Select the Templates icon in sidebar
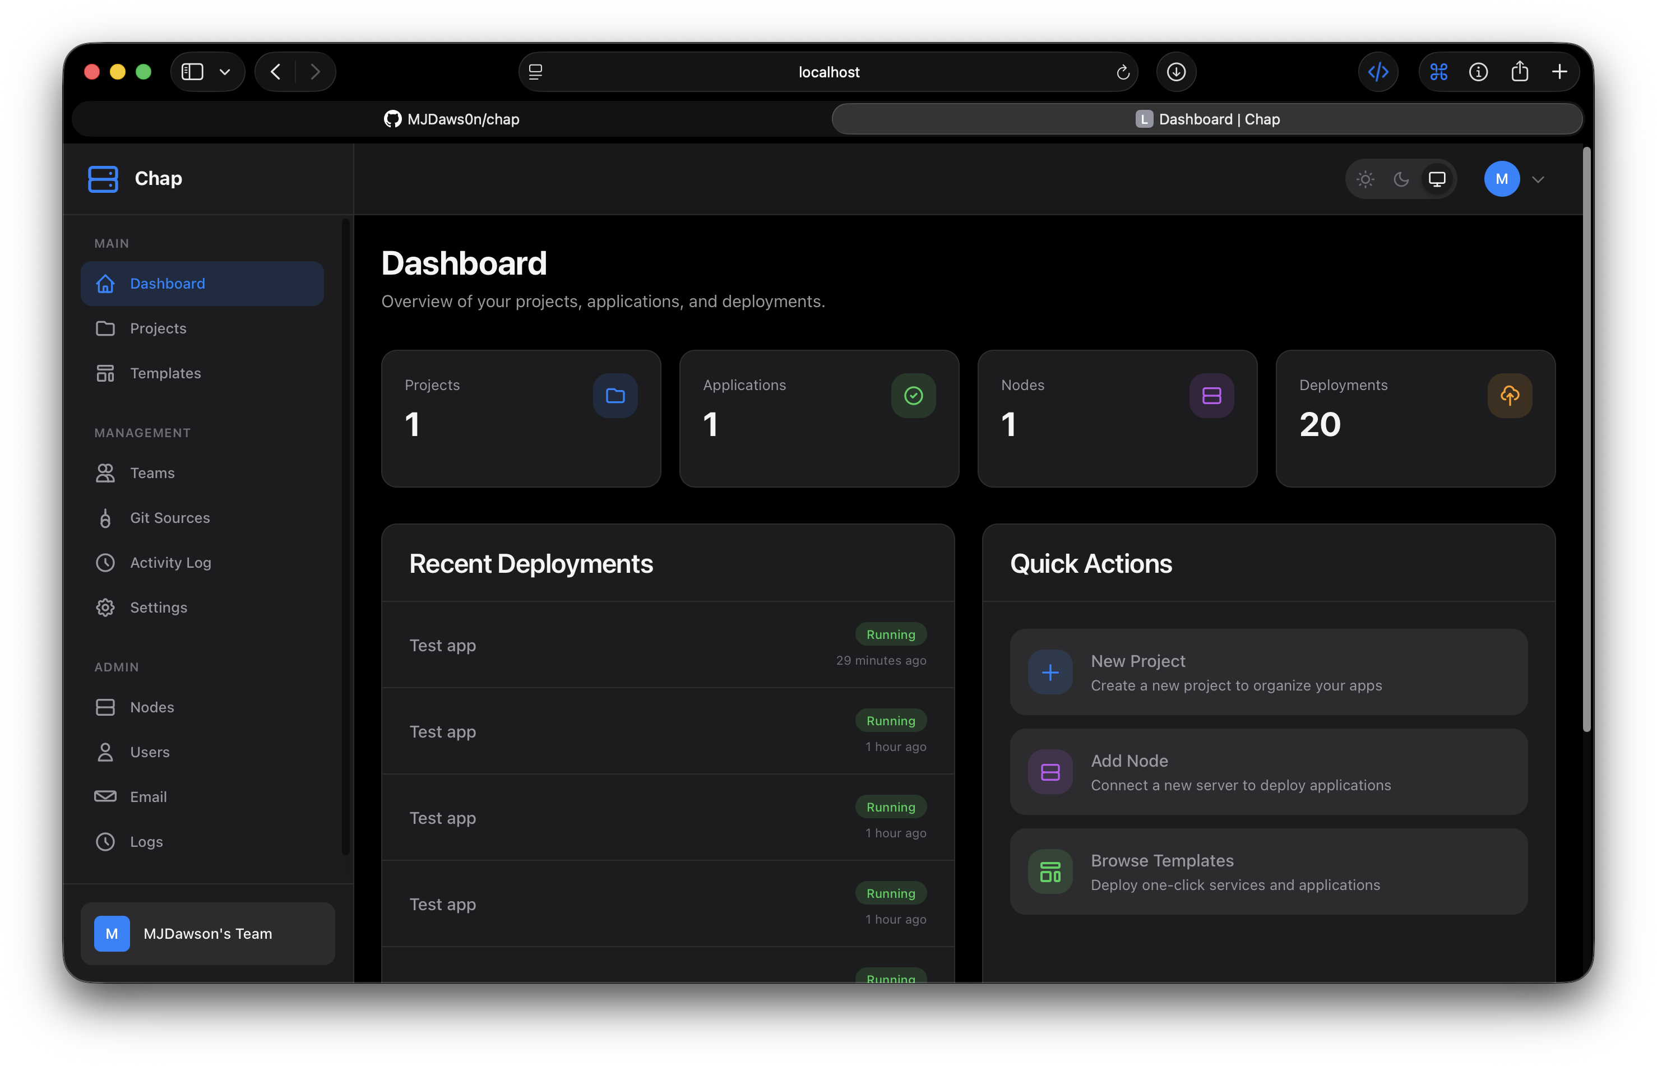The image size is (1657, 1066). tap(105, 372)
